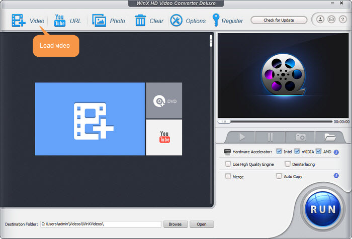Take snapshot with camera icon
Image resolution: width=352 pixels, height=239 pixels.
tap(300, 137)
